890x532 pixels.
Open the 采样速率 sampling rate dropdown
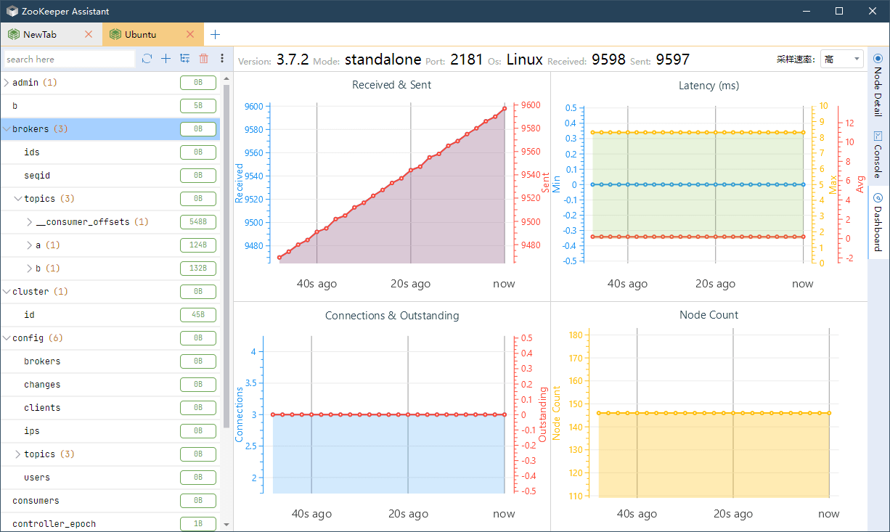point(841,59)
